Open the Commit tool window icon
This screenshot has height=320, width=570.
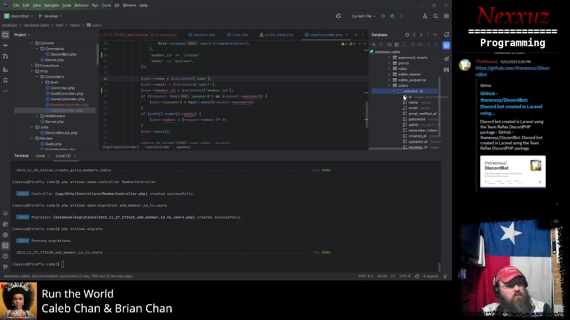coord(5,45)
